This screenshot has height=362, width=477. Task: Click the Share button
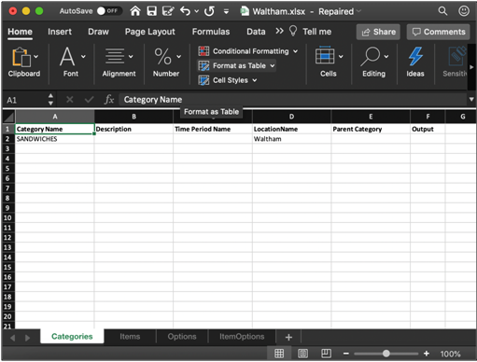pyautogui.click(x=378, y=32)
